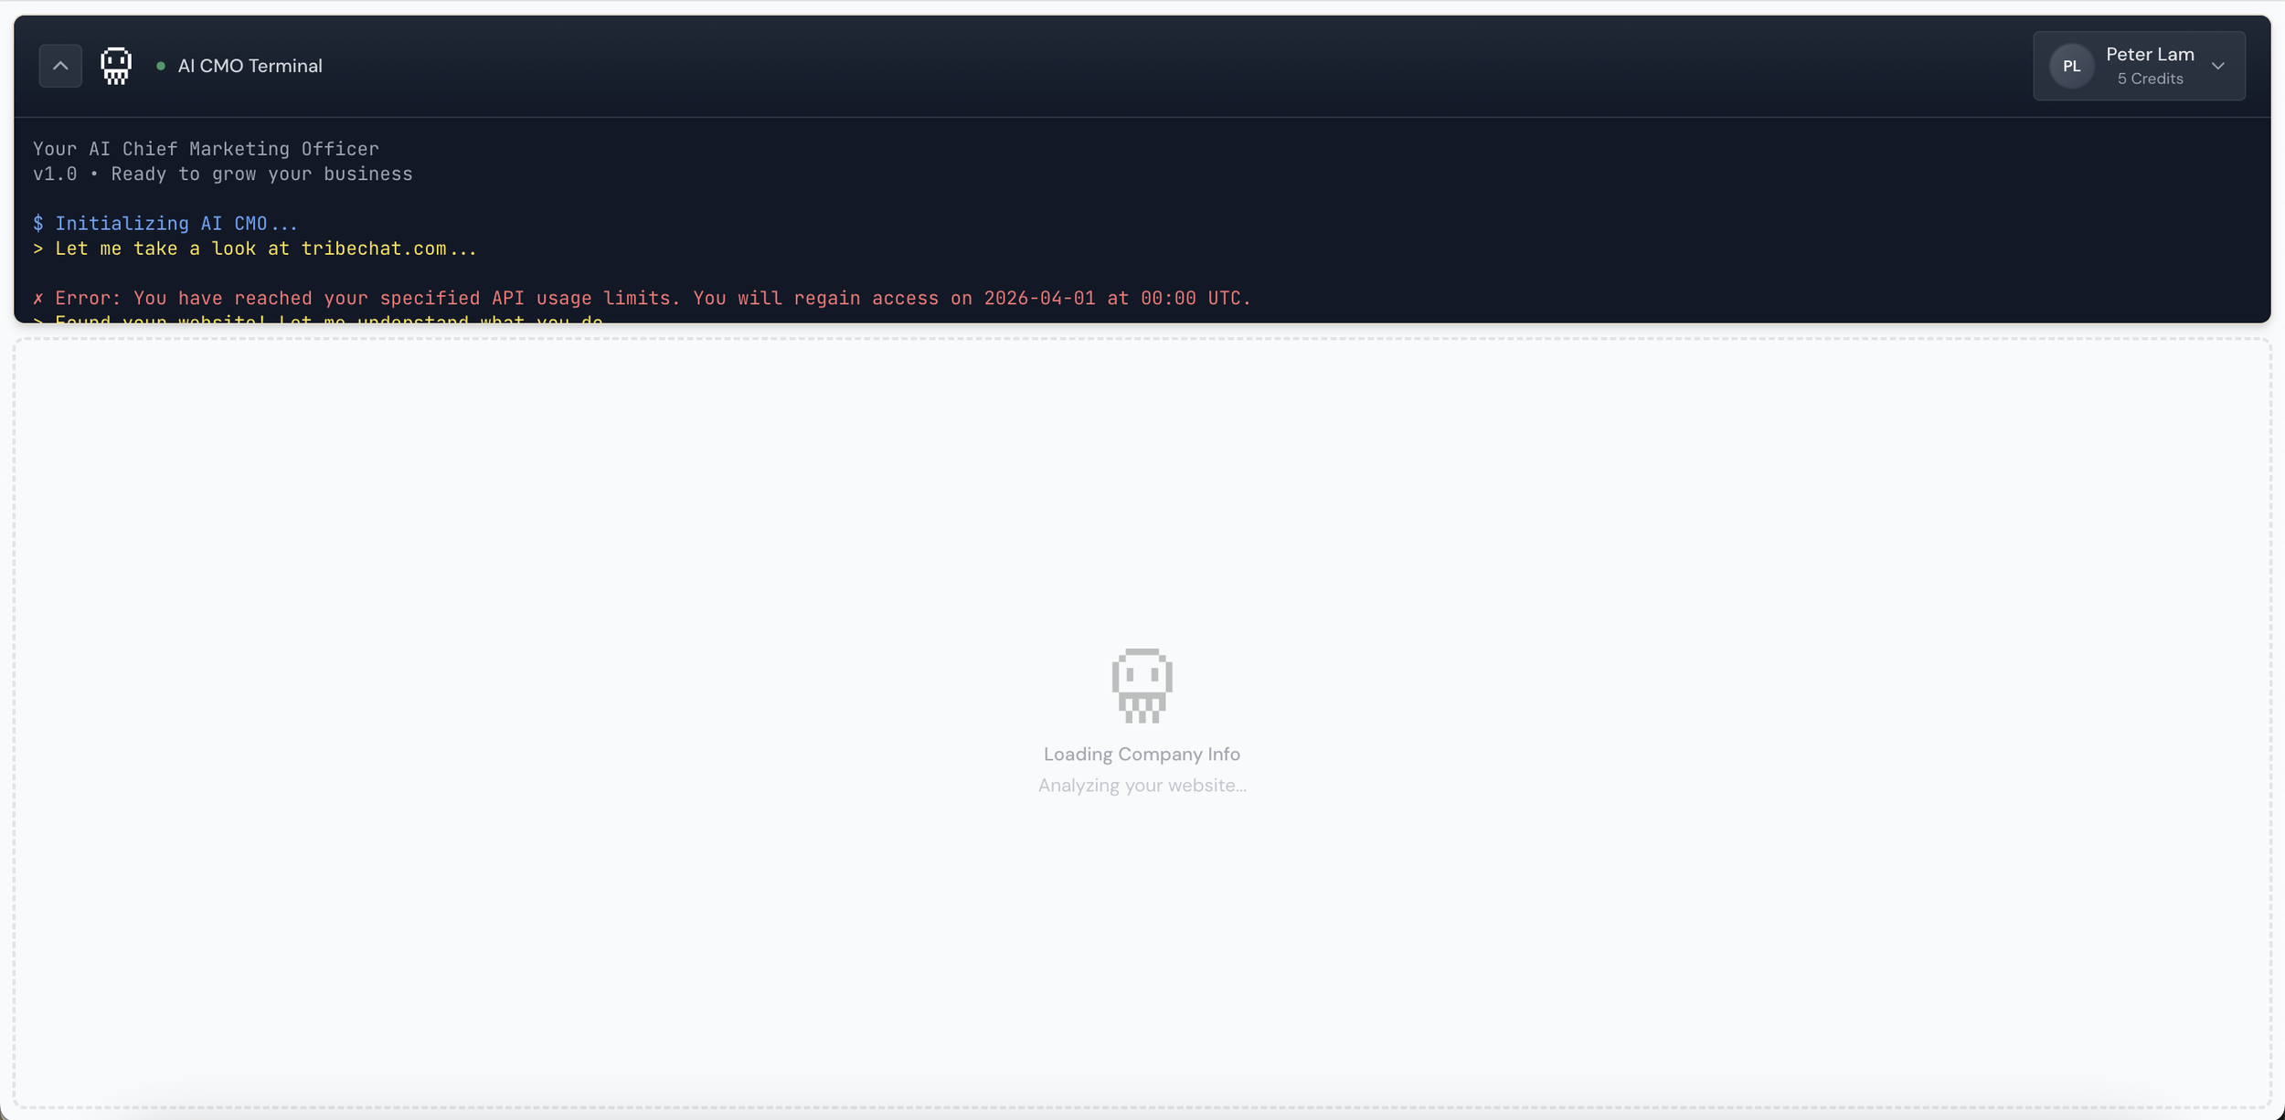Screen dimensions: 2285x1120
Task: Click the large gray loading skull icon
Action: (1142, 685)
